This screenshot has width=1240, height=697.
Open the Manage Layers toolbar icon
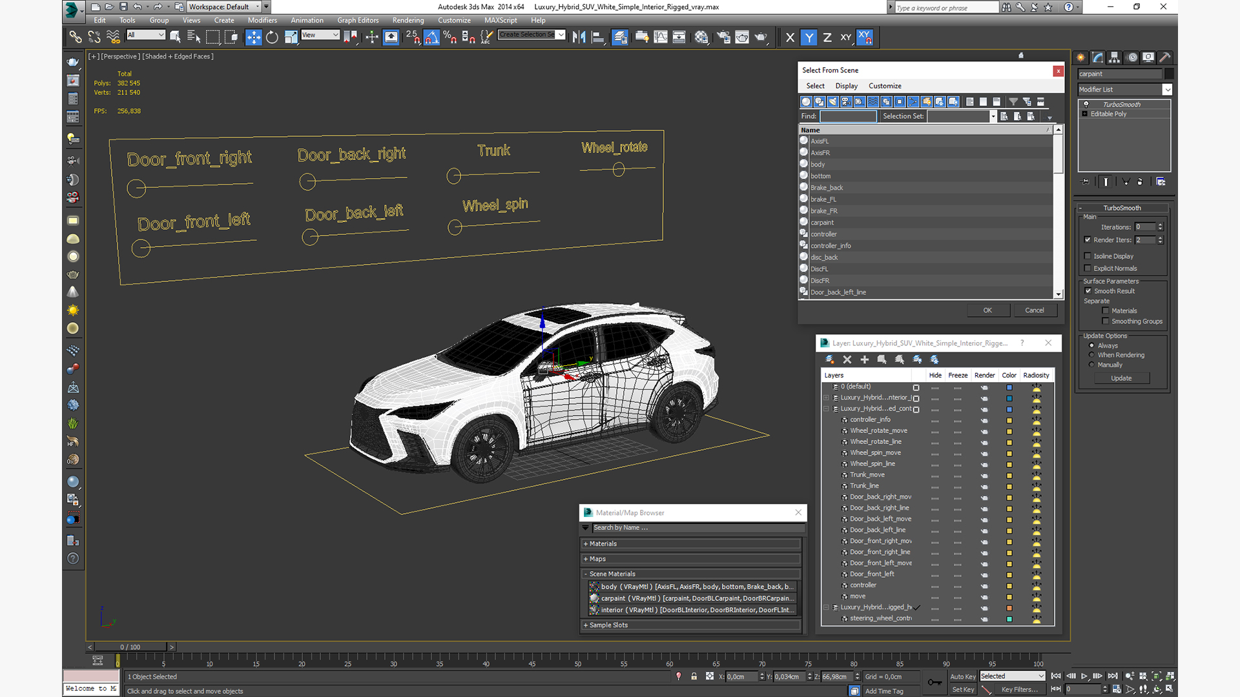620,37
